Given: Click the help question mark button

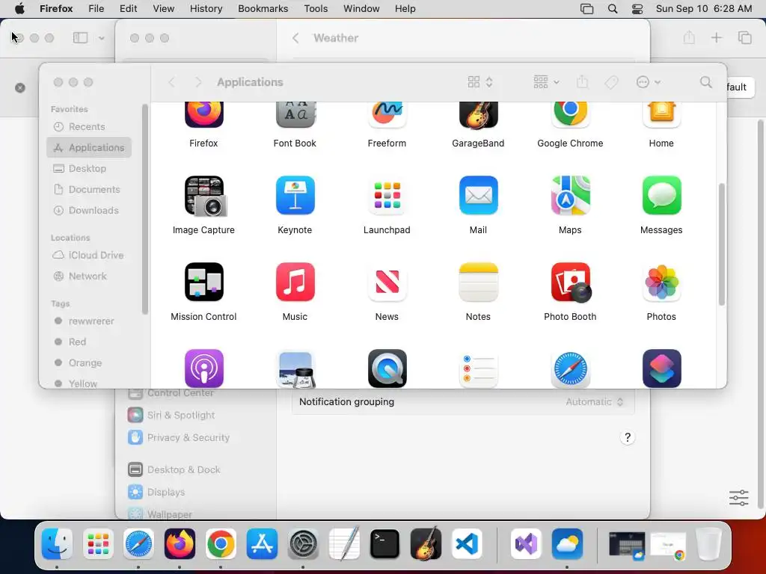Looking at the screenshot, I should (x=628, y=437).
